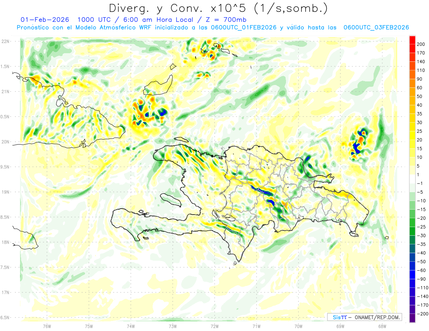The image size is (429, 331).
Task: Click the valid-until time '0600UTC_03FEB2026'
Action: [x=376, y=27]
